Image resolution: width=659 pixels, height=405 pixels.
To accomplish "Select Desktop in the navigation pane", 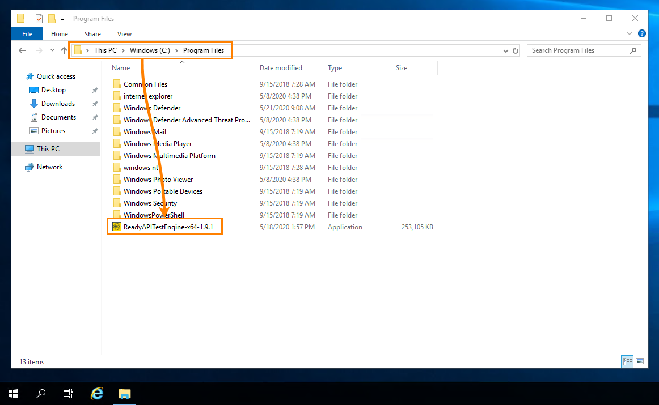I will (53, 90).
